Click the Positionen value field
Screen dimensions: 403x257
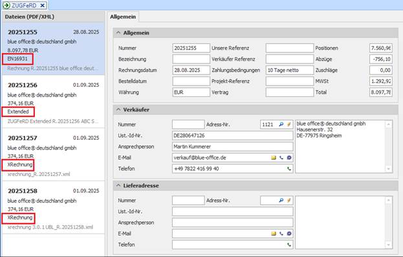pos(381,48)
